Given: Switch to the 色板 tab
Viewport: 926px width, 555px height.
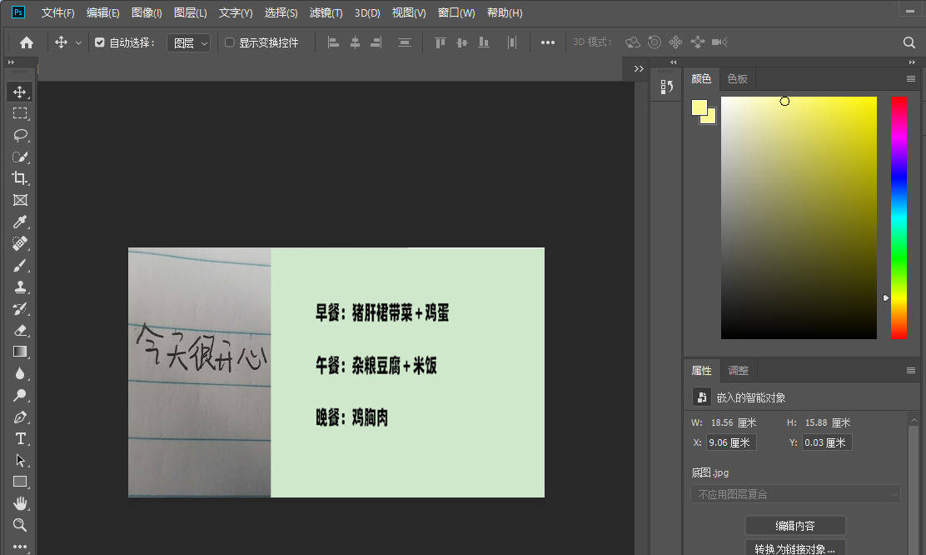Looking at the screenshot, I should [x=737, y=79].
